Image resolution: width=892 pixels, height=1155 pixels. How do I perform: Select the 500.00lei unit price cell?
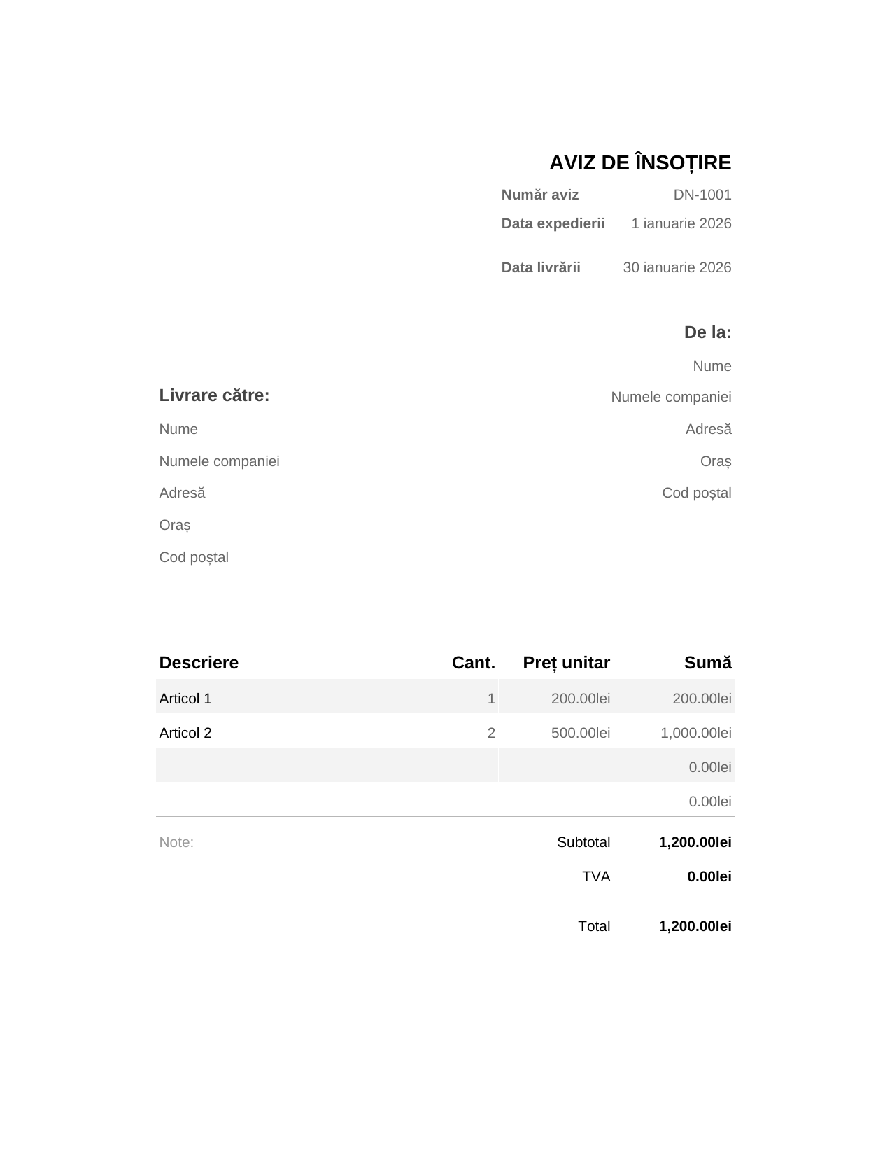pyautogui.click(x=580, y=733)
